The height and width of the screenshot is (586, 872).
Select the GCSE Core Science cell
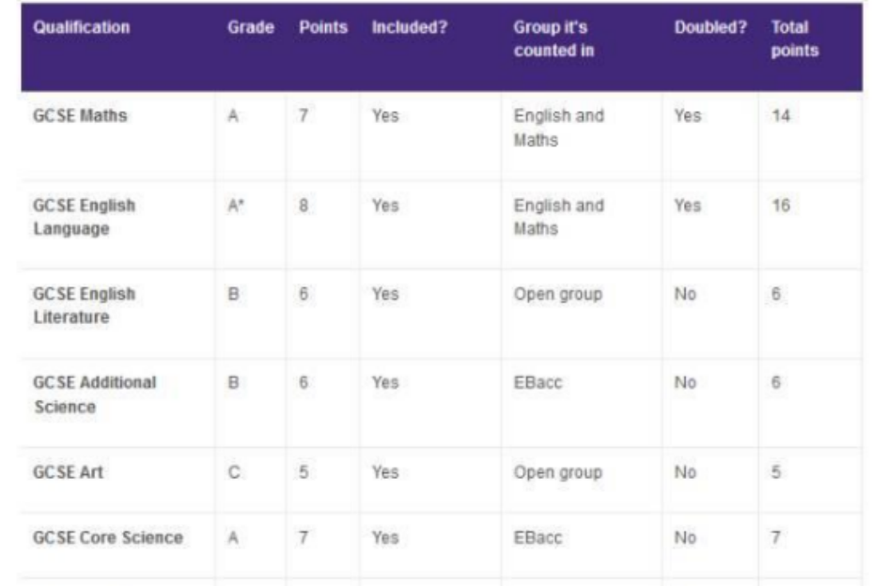pos(107,537)
